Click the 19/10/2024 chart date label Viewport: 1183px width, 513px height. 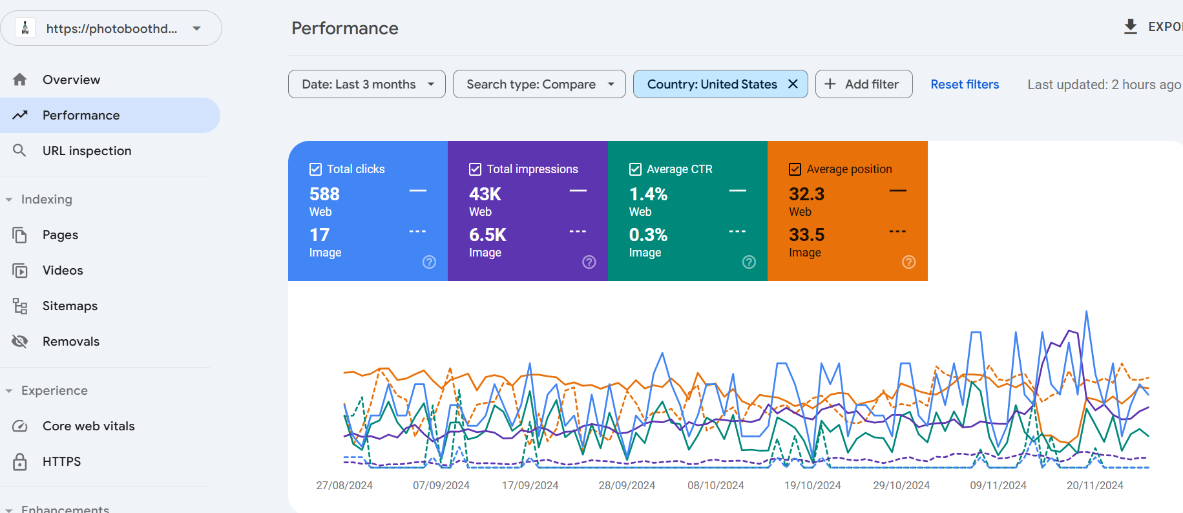[812, 485]
